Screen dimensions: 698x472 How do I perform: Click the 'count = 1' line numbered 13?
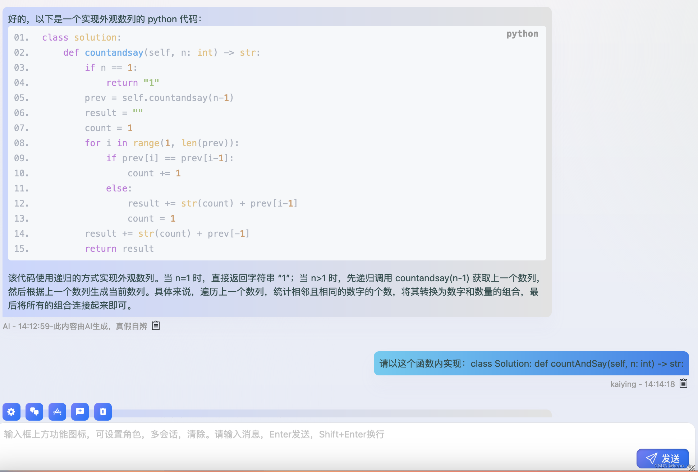tap(151, 218)
